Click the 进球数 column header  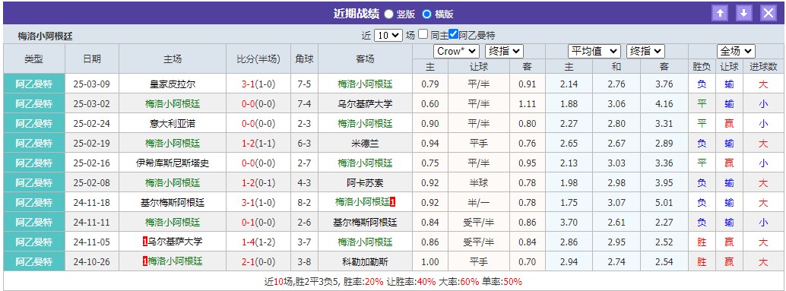click(x=763, y=67)
